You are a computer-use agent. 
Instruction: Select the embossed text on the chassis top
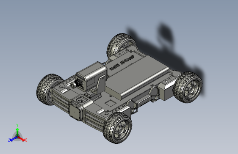coord(122,63)
